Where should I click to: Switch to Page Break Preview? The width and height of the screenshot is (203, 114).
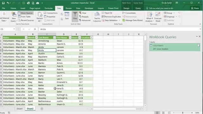169,113
